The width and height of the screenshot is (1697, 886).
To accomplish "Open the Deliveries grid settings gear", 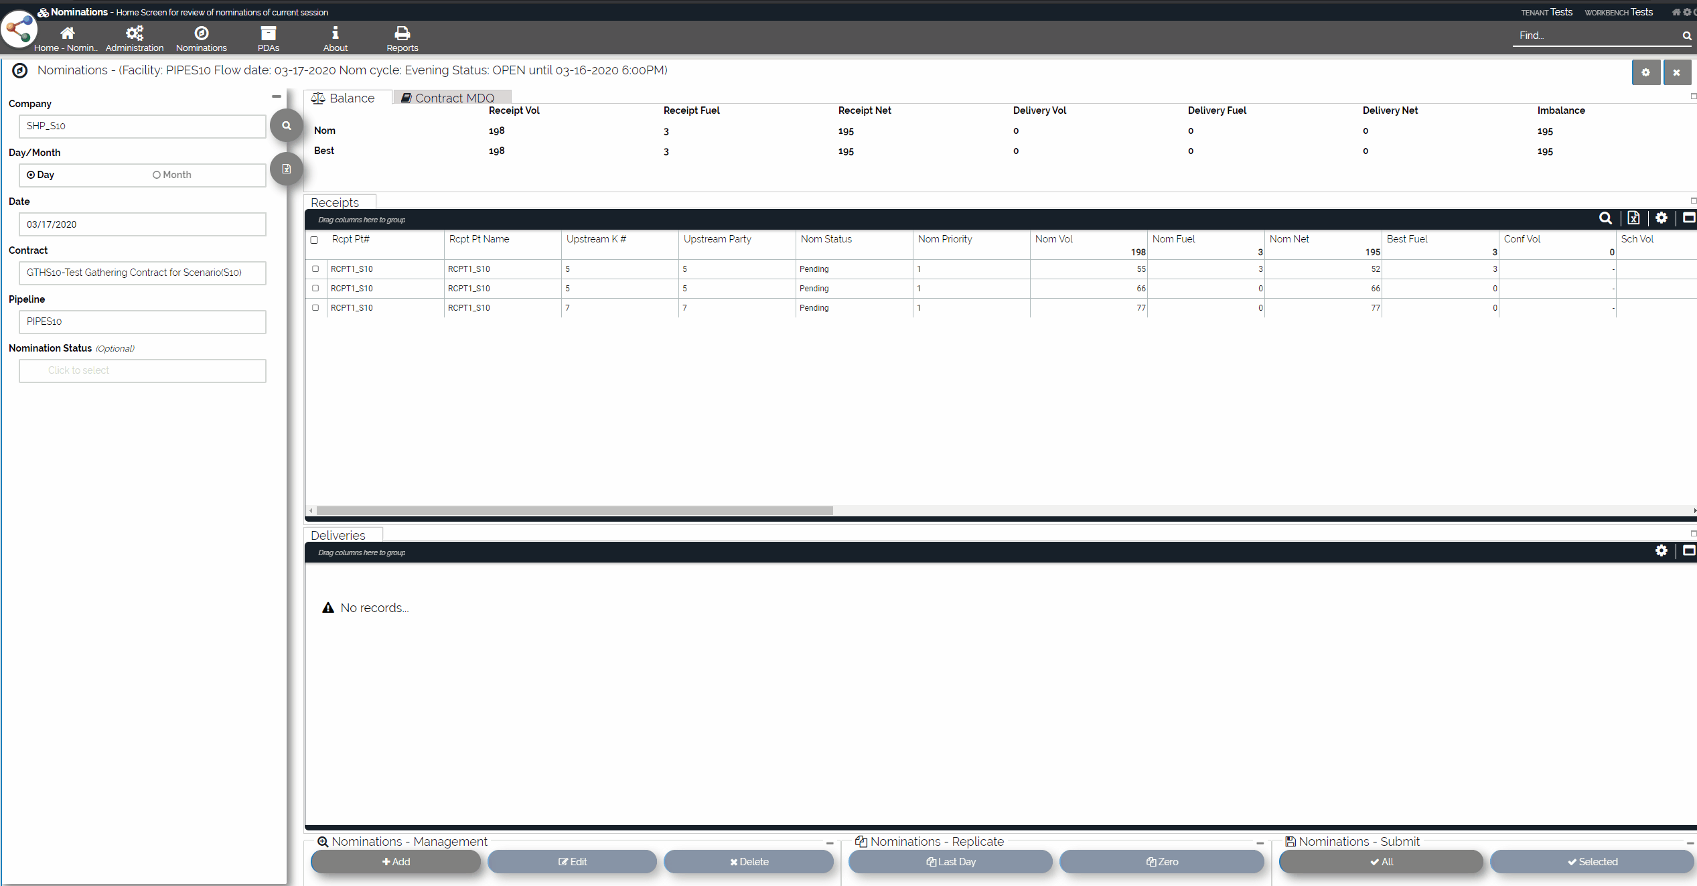I will tap(1662, 551).
